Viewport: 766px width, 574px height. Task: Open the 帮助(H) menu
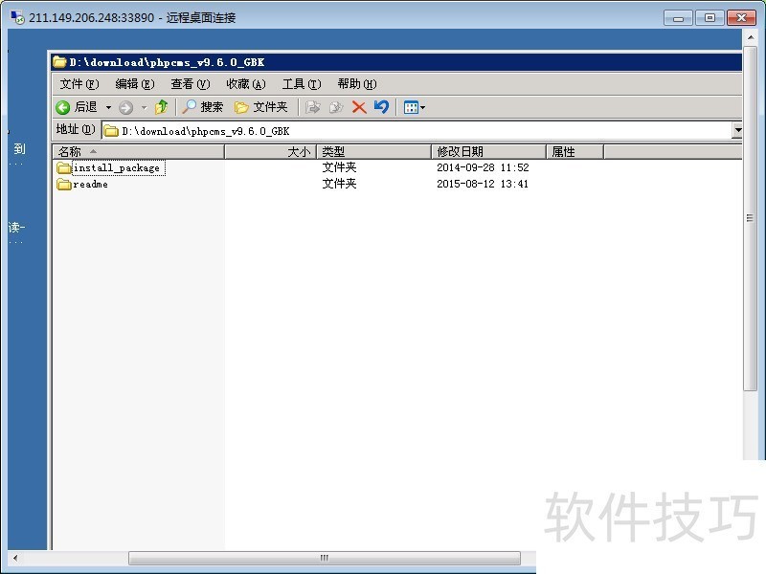click(x=357, y=84)
